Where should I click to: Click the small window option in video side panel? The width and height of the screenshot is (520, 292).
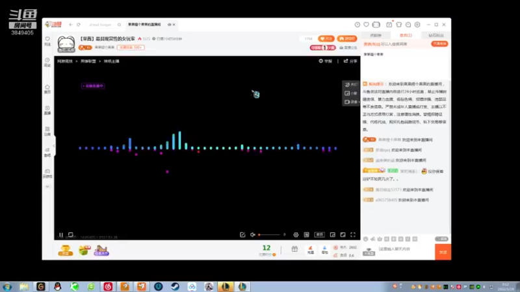click(351, 93)
